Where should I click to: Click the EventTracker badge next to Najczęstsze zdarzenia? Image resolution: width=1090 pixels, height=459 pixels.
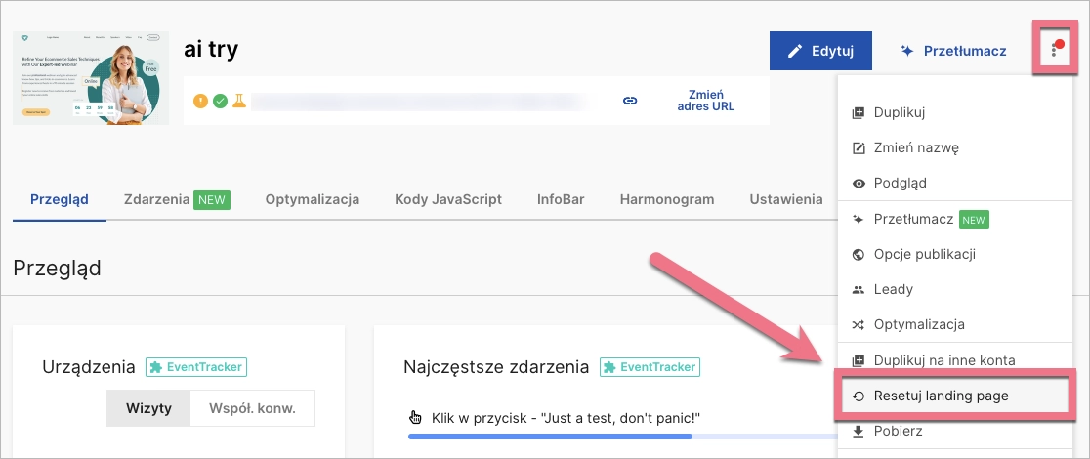(650, 366)
